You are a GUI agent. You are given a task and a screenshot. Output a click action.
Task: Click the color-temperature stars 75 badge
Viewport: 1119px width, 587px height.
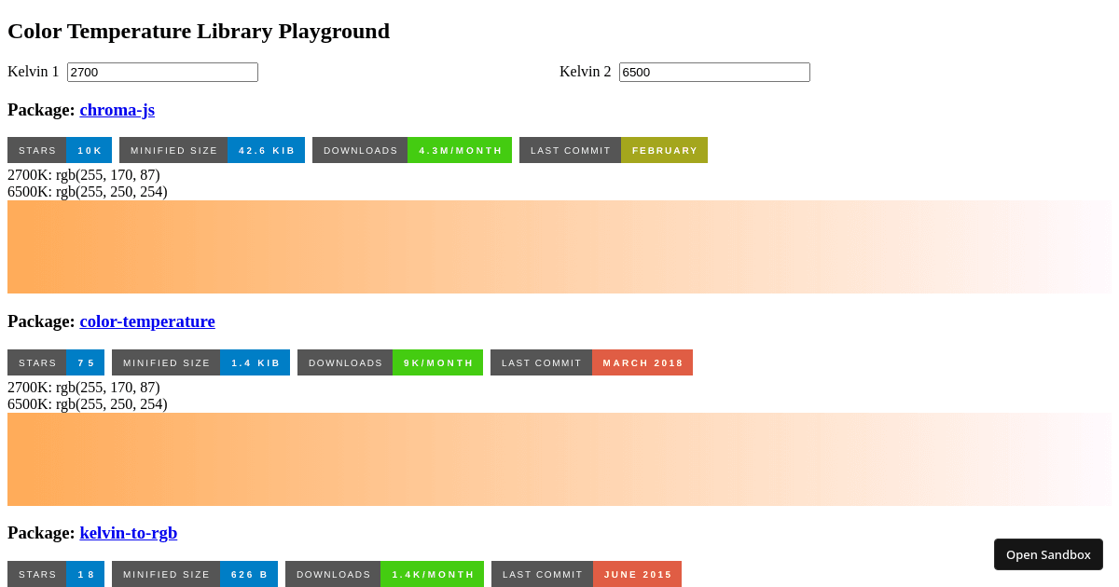point(56,362)
